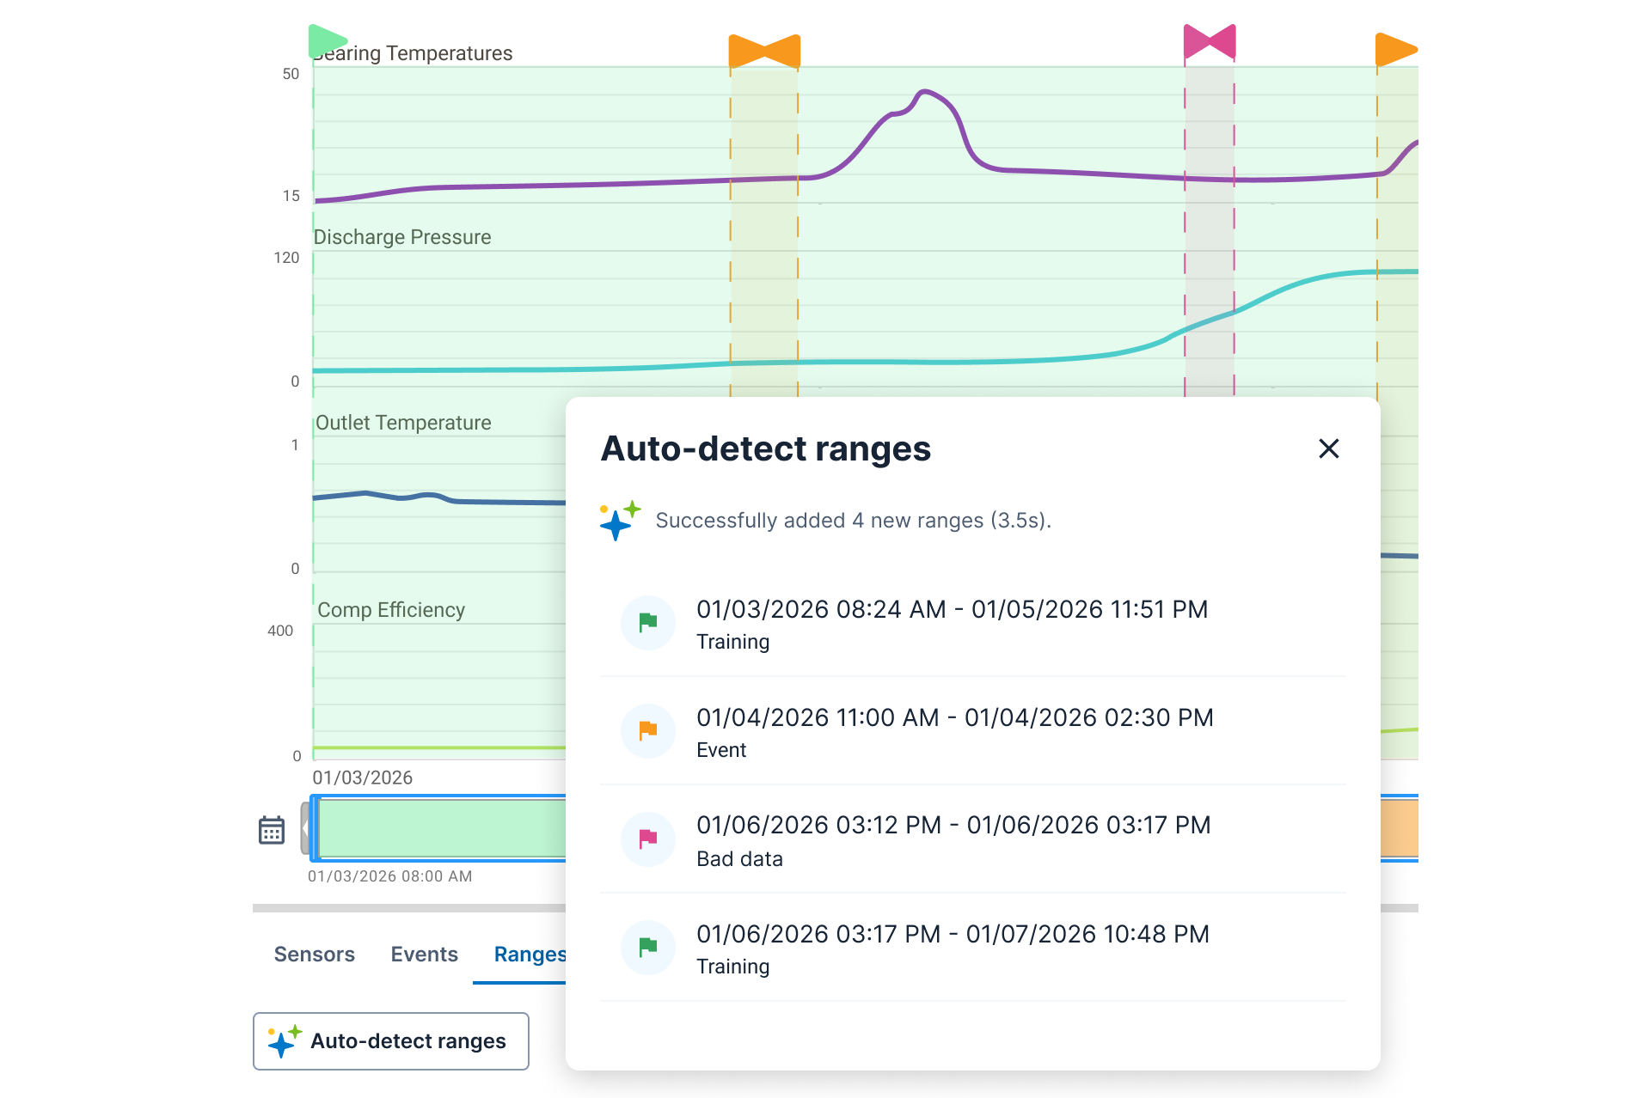Click the green training start marker atop chart
Image resolution: width=1648 pixels, height=1098 pixels.
click(x=326, y=40)
